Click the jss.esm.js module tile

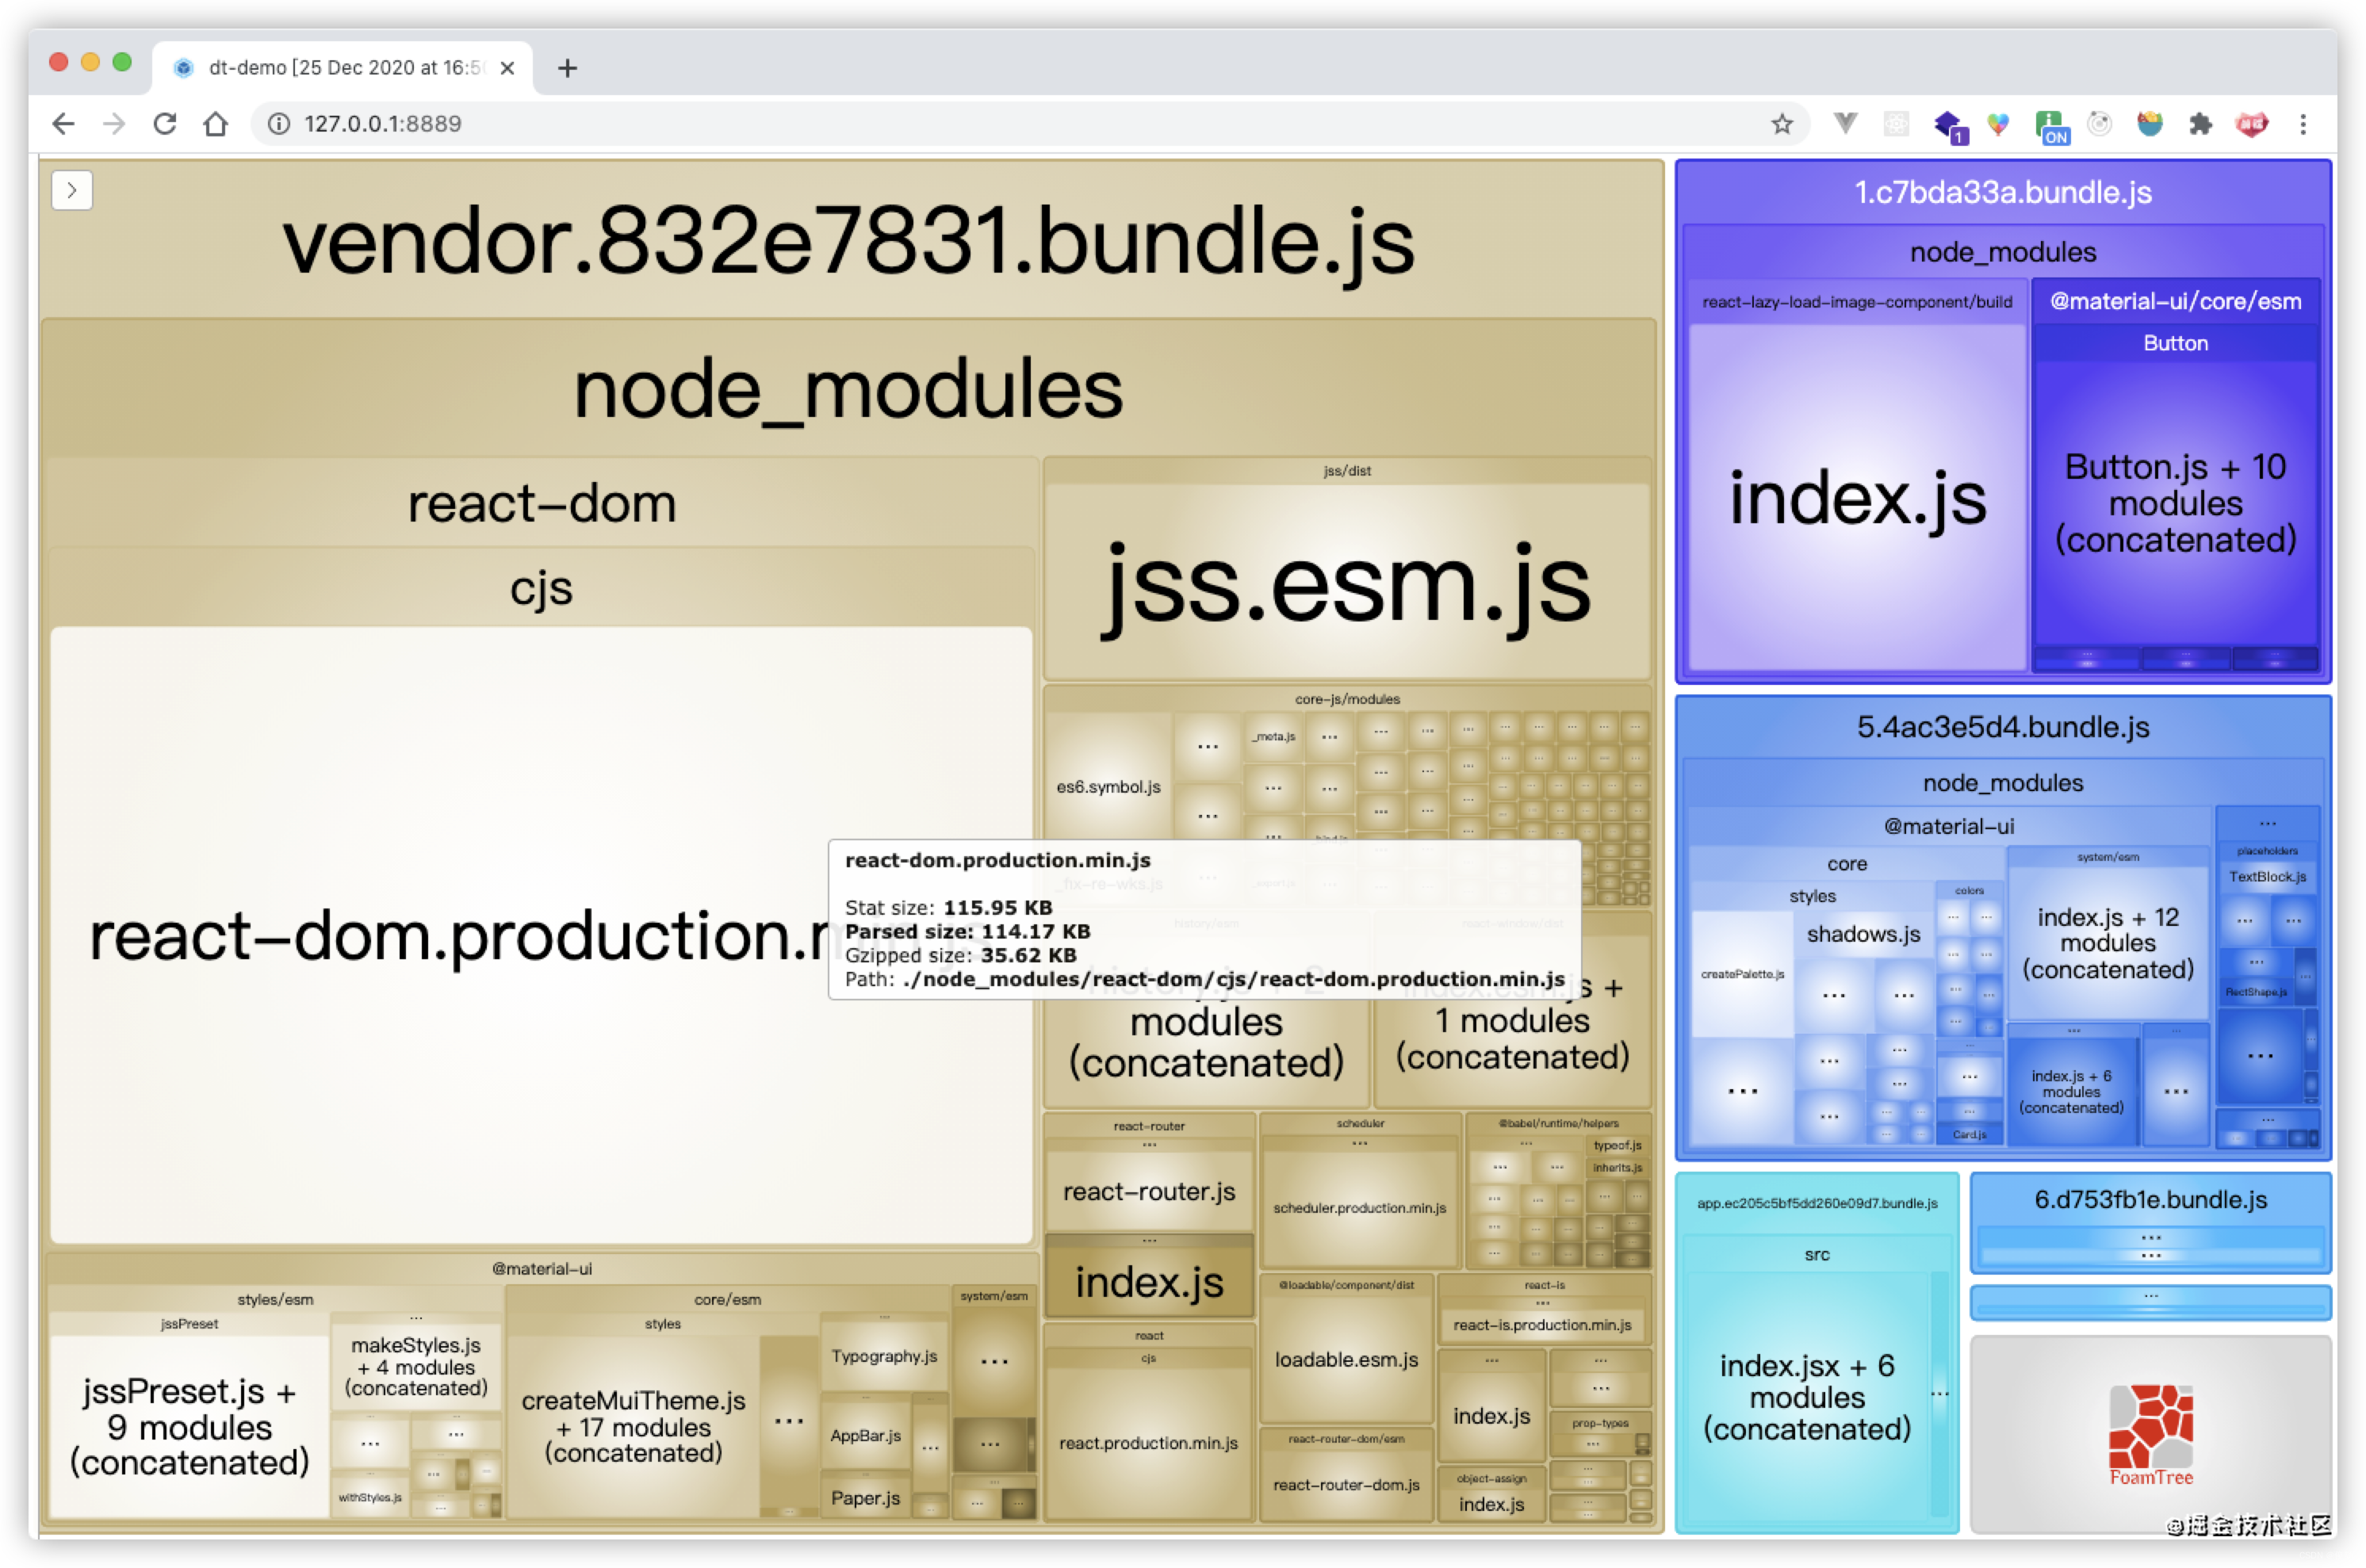point(1346,582)
